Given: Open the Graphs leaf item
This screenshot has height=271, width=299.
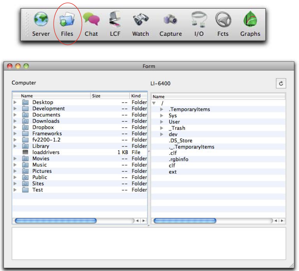Looking at the screenshot, I should (250, 24).
